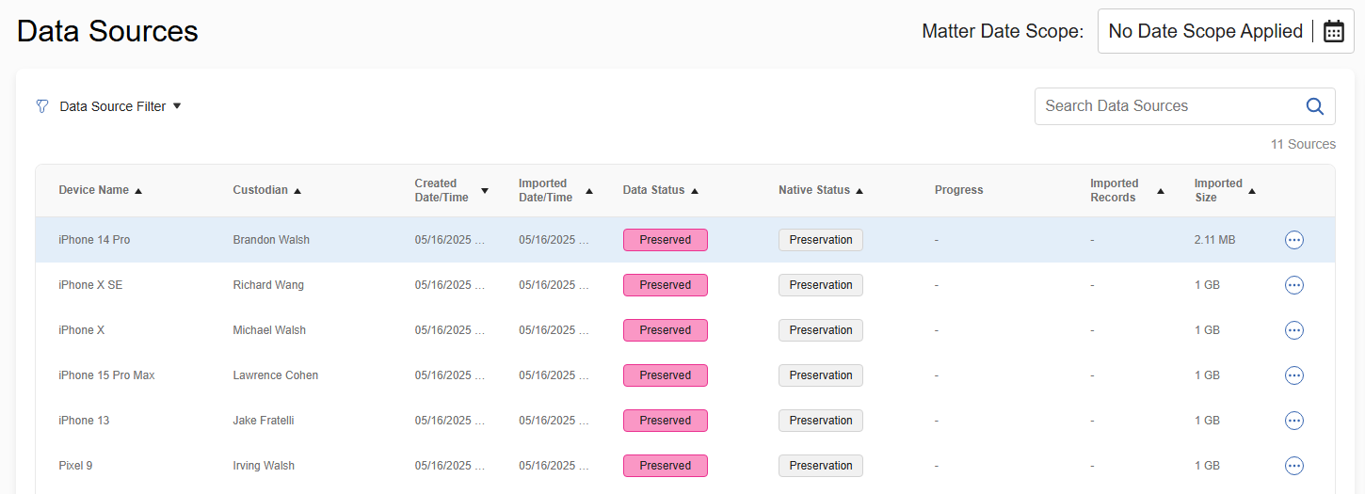
Task: Click Preserved badge for Michael Walsh's row
Action: (666, 330)
